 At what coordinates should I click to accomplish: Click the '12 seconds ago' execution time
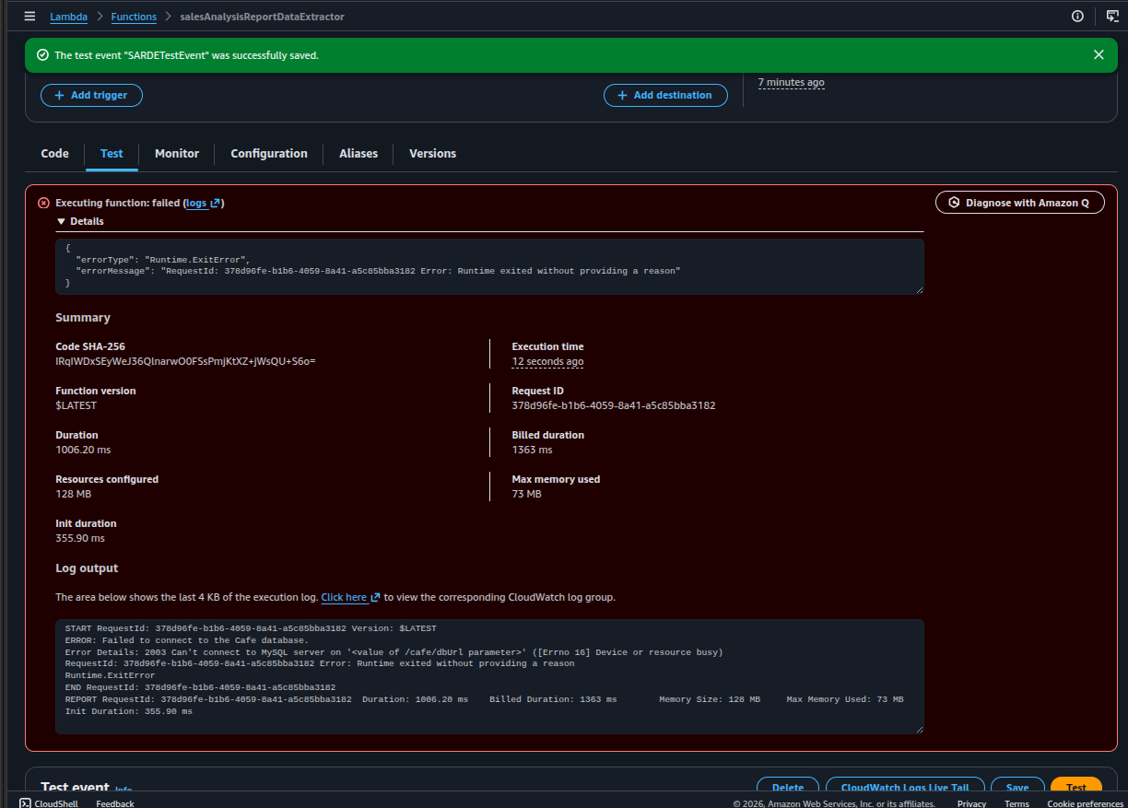click(x=547, y=362)
